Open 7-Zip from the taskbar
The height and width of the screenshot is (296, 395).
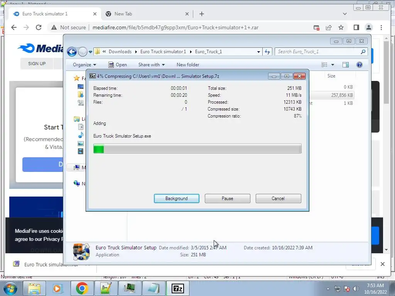pyautogui.click(x=177, y=288)
